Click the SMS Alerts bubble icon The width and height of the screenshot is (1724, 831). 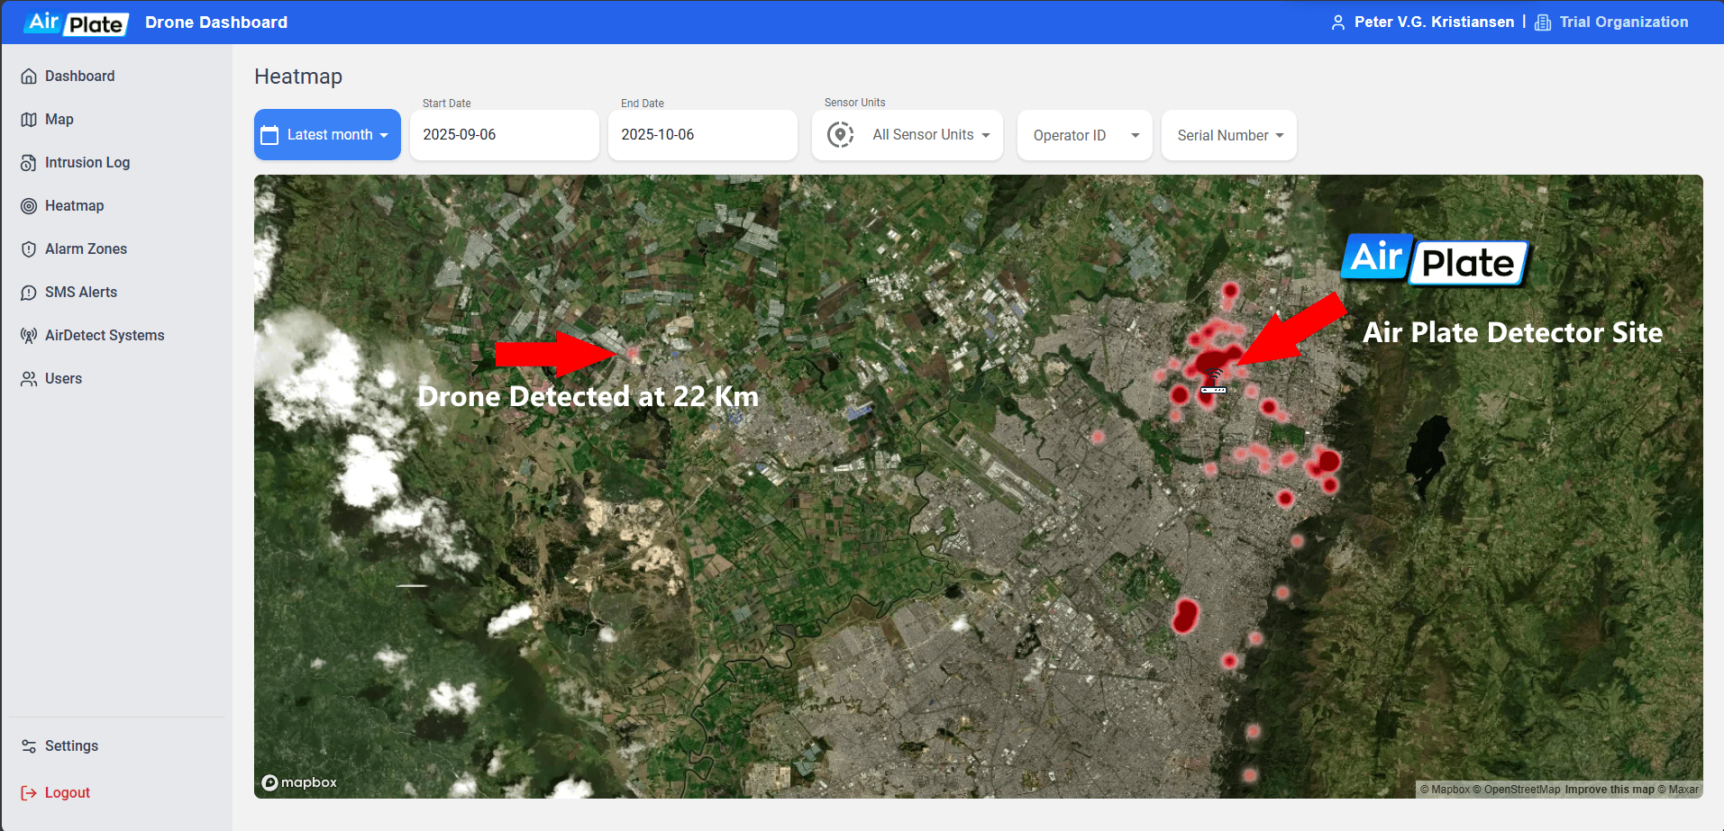click(x=29, y=293)
